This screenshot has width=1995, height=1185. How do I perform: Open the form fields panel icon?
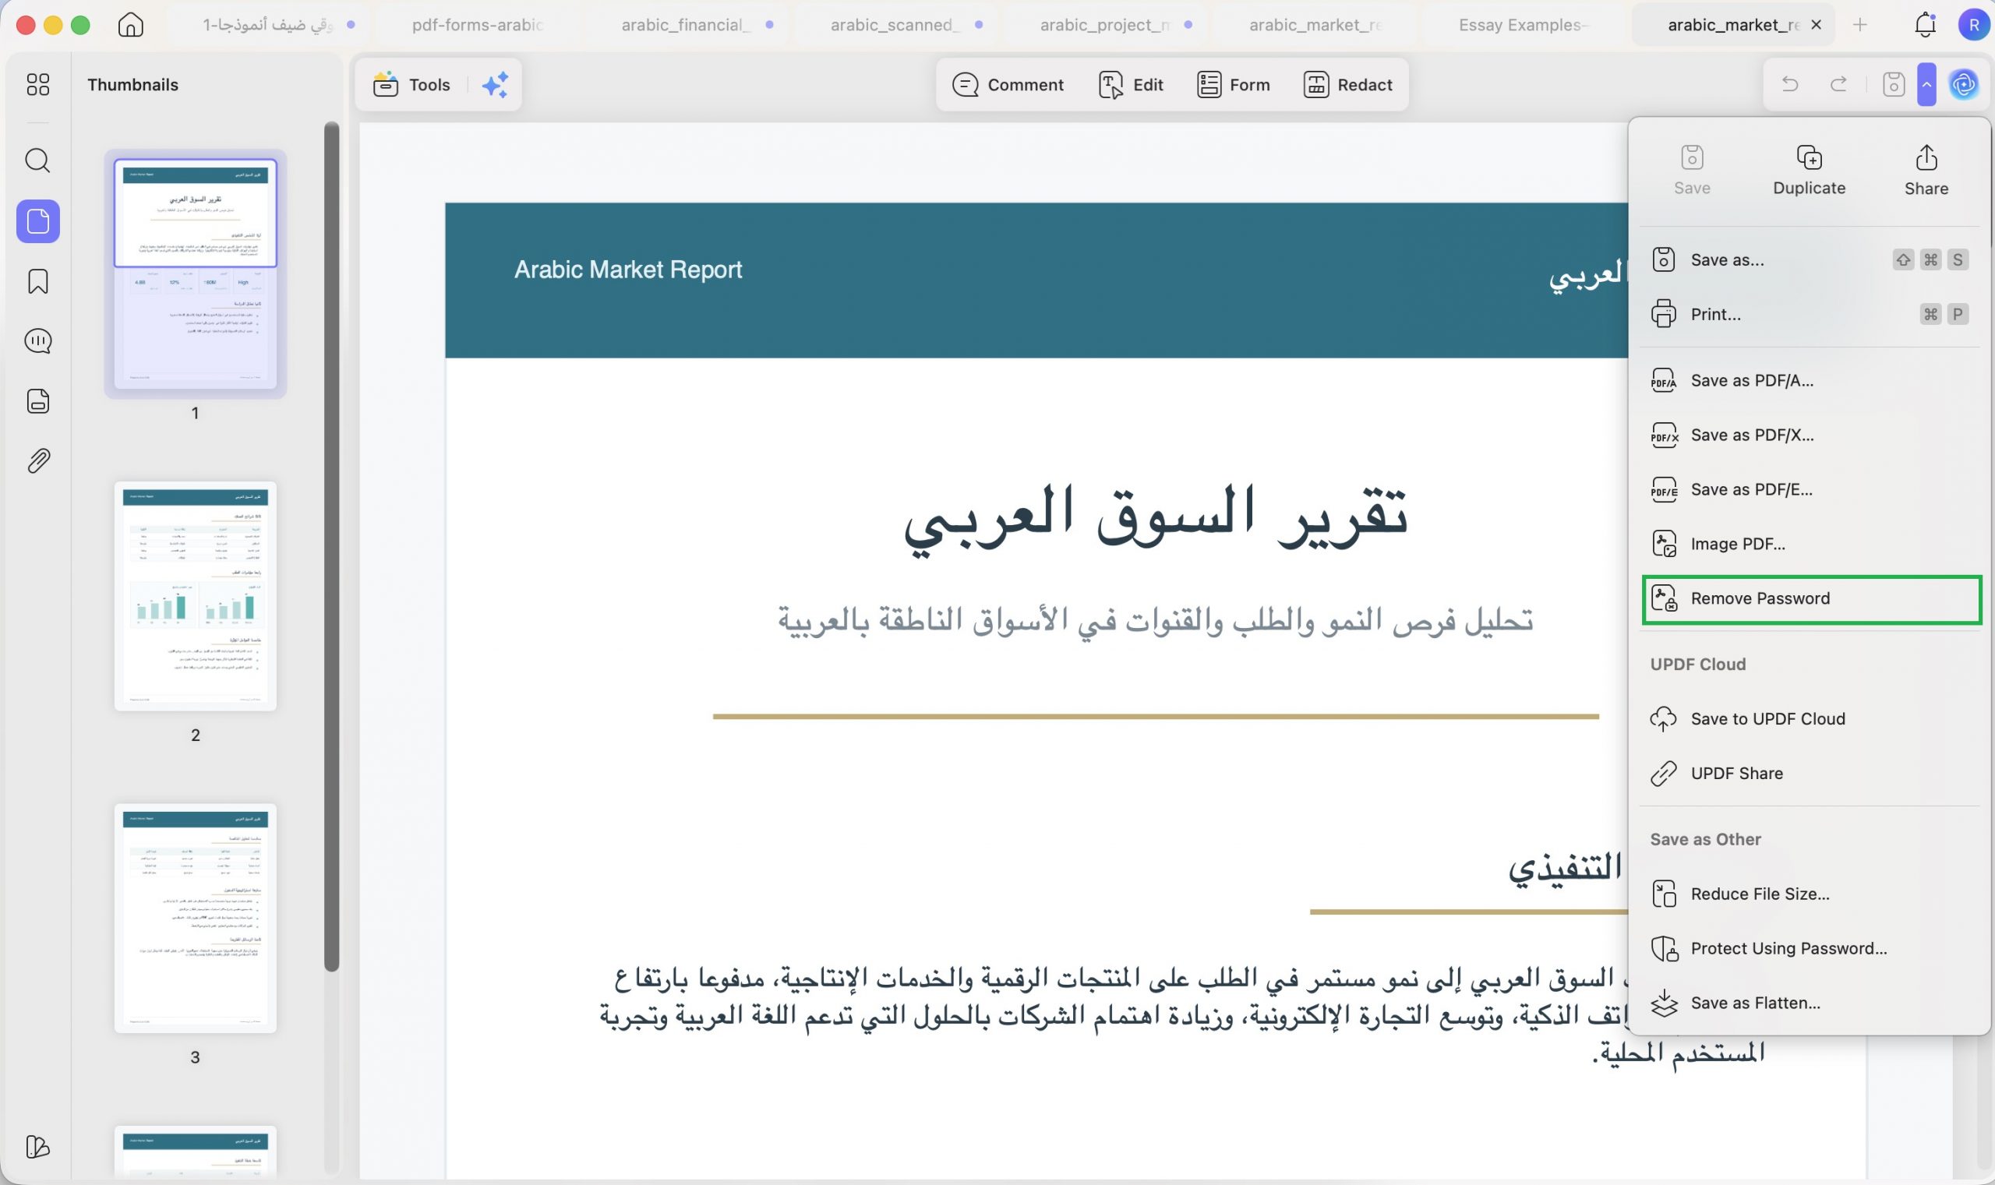37,401
